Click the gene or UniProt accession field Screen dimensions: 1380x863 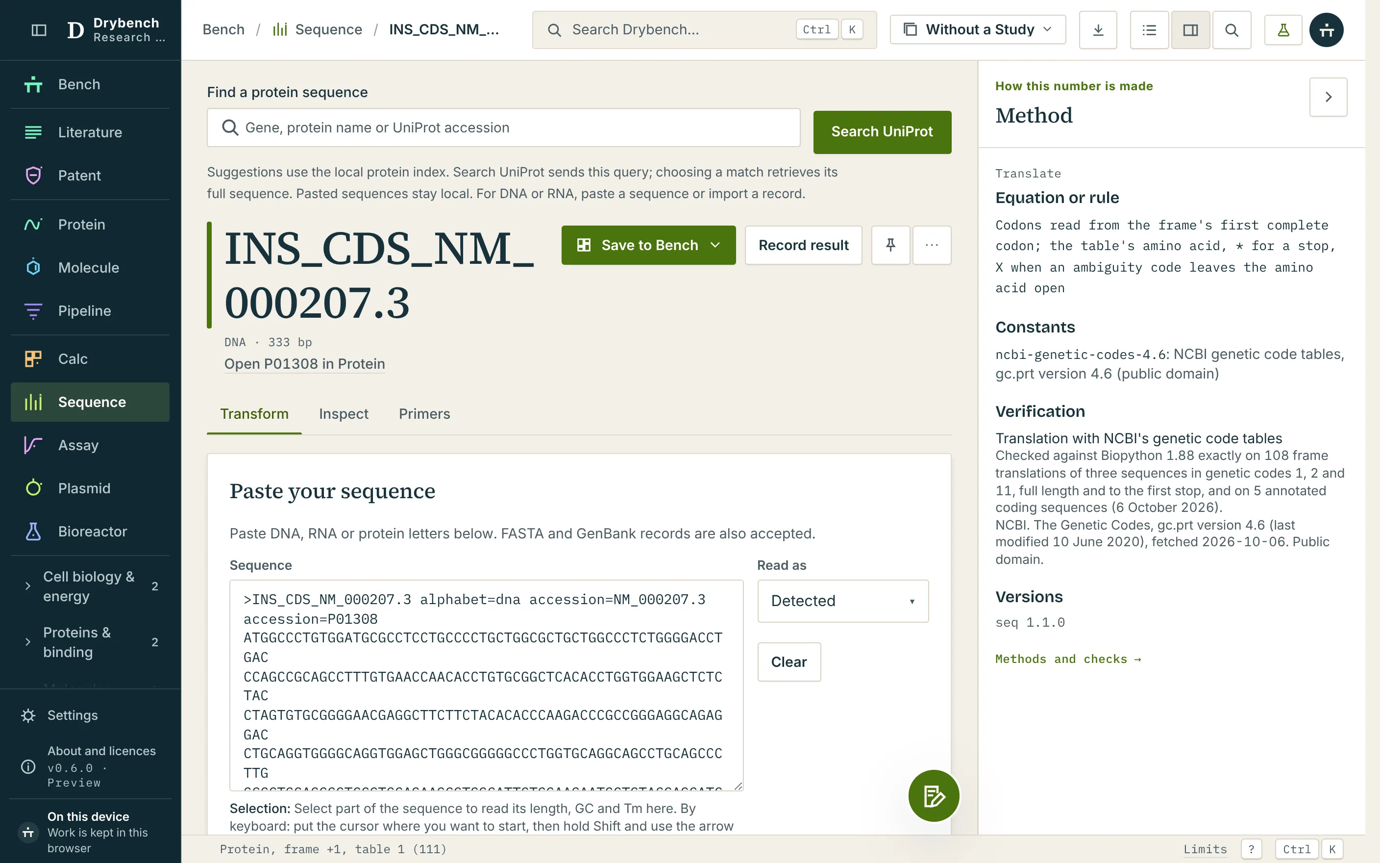click(503, 128)
